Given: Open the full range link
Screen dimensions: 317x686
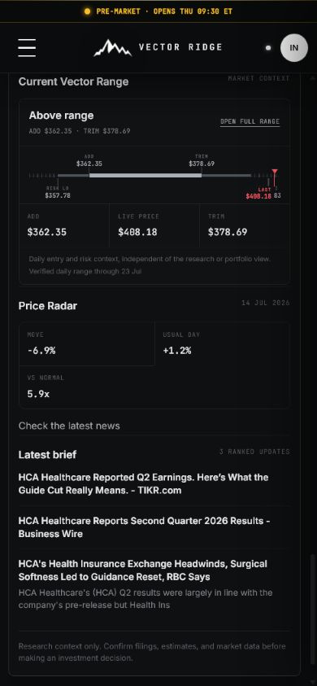Looking at the screenshot, I should click(x=250, y=121).
